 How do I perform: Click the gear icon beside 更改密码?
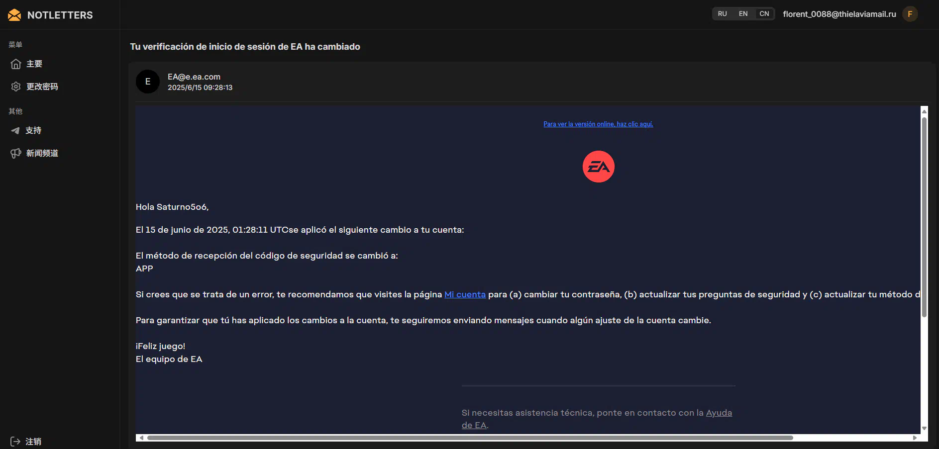pos(16,87)
